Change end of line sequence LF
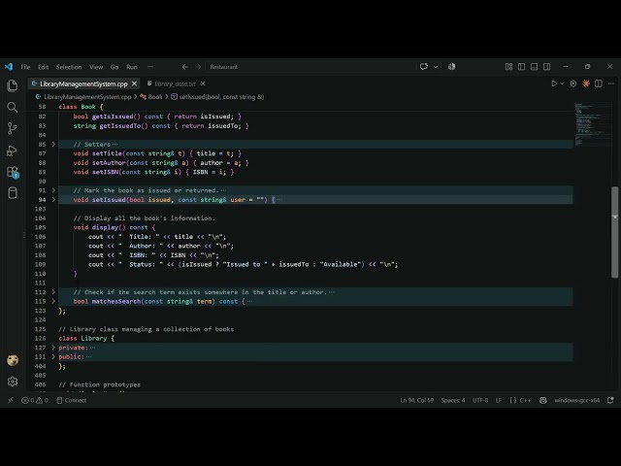 [499, 400]
